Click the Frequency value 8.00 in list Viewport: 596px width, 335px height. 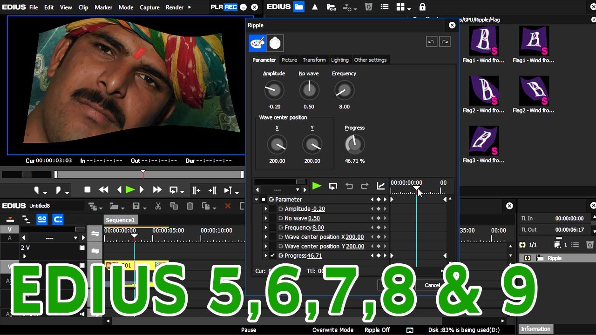pyautogui.click(x=318, y=228)
